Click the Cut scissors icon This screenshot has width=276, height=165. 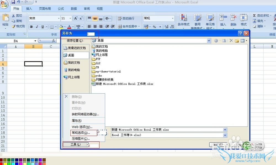coord(13,16)
